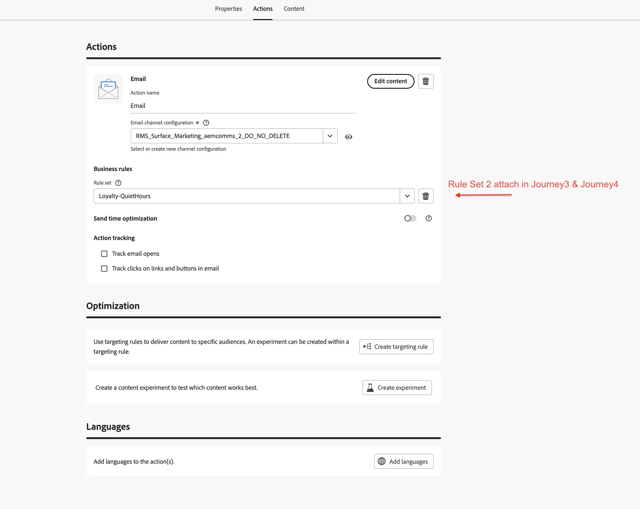Image resolution: width=640 pixels, height=509 pixels.
Task: Show help for Send time optimization
Action: point(428,218)
